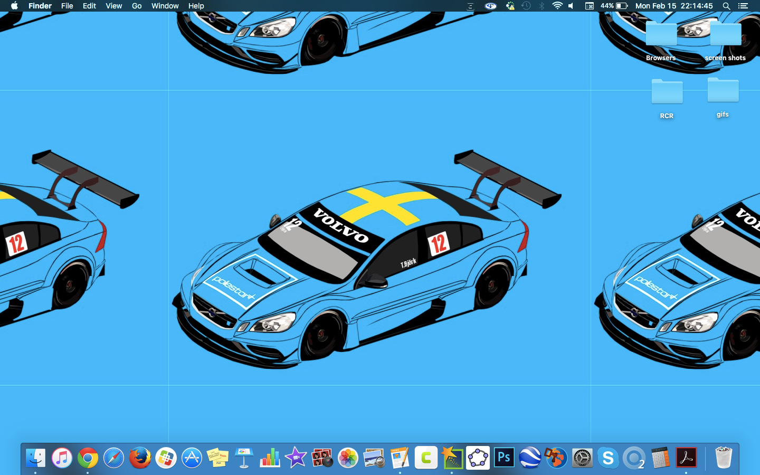Open the Apple menu
This screenshot has width=760, height=475.
point(14,6)
